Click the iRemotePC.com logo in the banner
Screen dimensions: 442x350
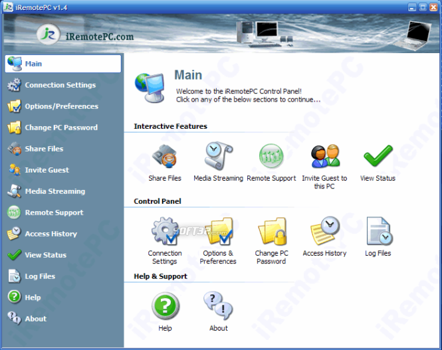[x=85, y=35]
